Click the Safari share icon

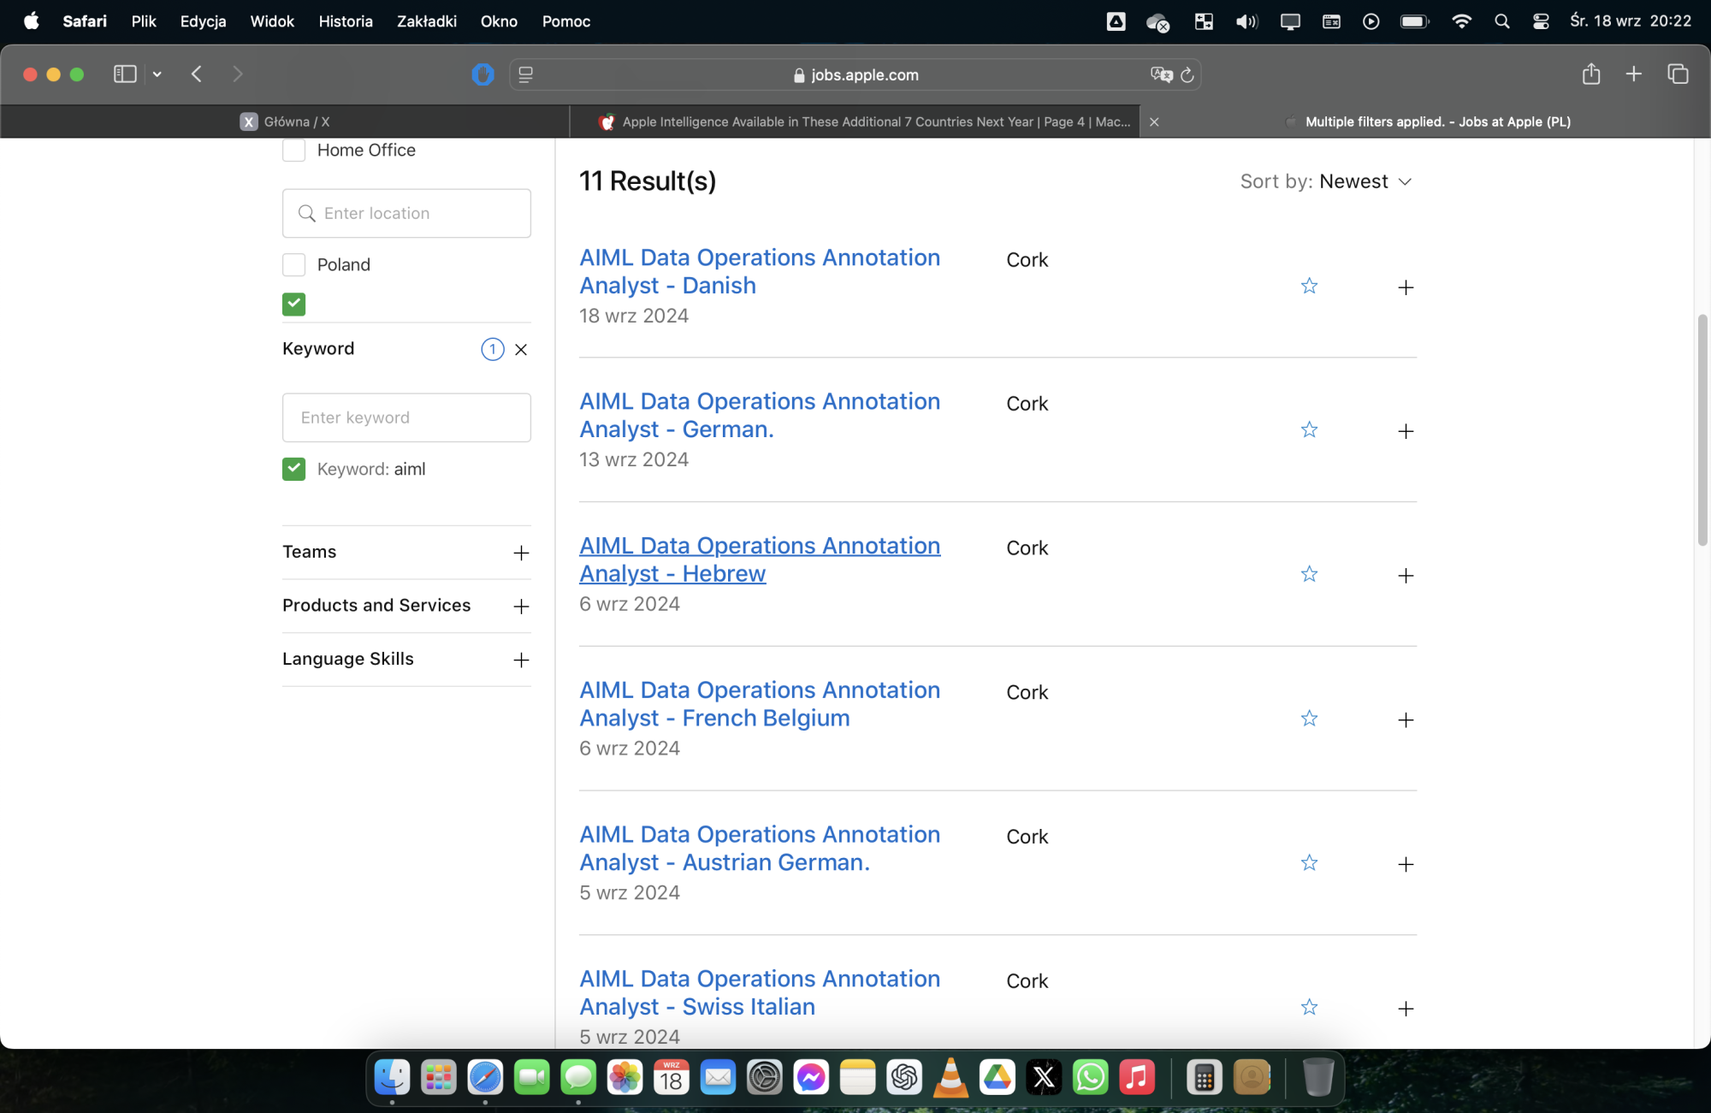tap(1590, 74)
